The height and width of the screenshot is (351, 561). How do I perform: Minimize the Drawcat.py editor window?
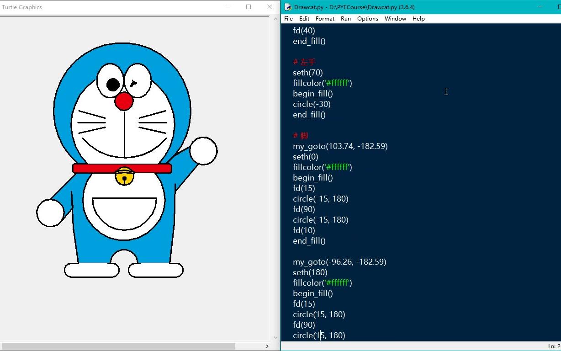pos(540,7)
